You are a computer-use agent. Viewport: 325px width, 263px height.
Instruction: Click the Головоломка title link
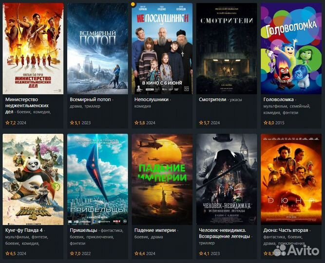coord(278,99)
